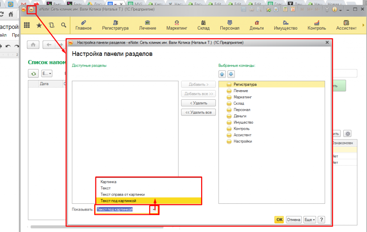Click the Print icon in title bar
367x232 pixels.
252,10
